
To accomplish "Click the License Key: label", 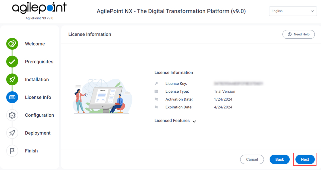I will pos(176,84).
